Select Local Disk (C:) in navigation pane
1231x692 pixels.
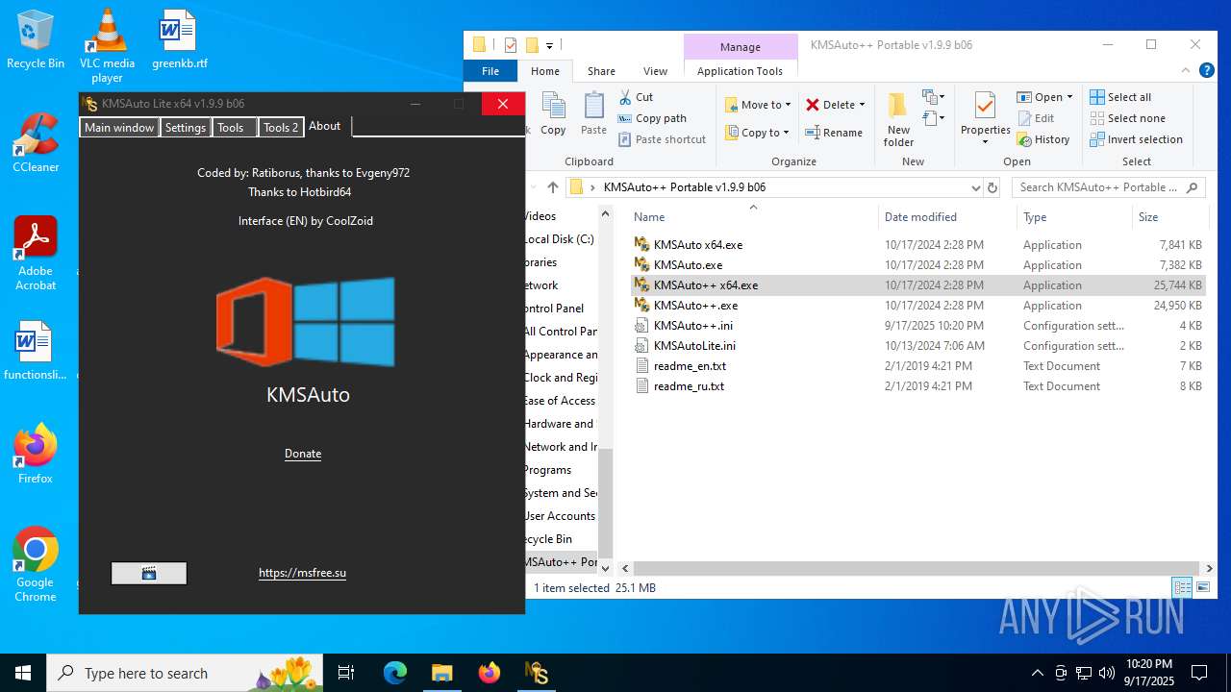(560, 239)
